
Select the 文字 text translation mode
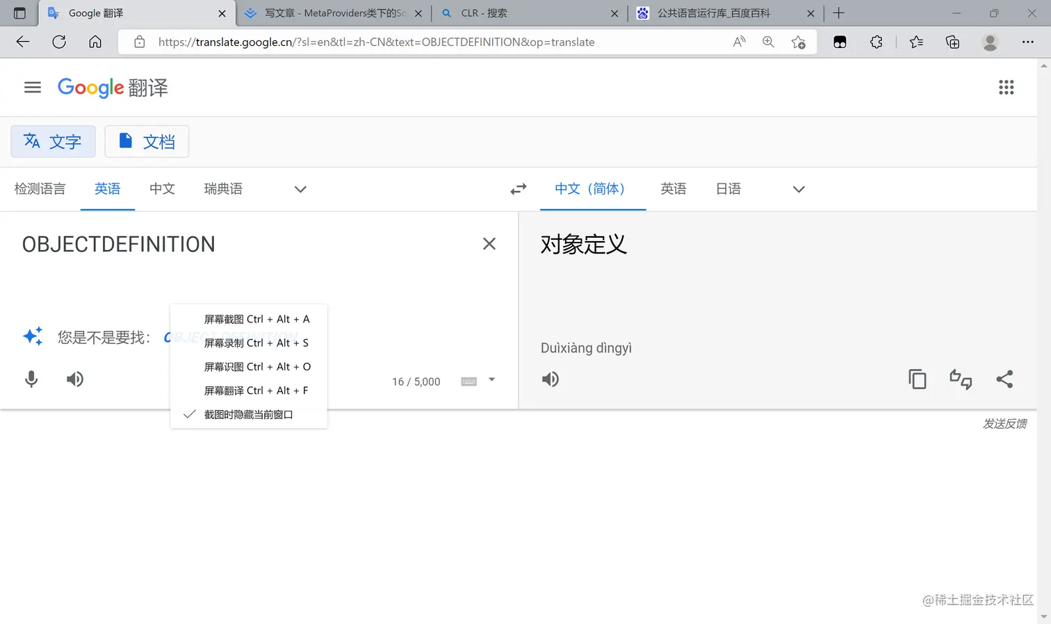pyautogui.click(x=53, y=142)
